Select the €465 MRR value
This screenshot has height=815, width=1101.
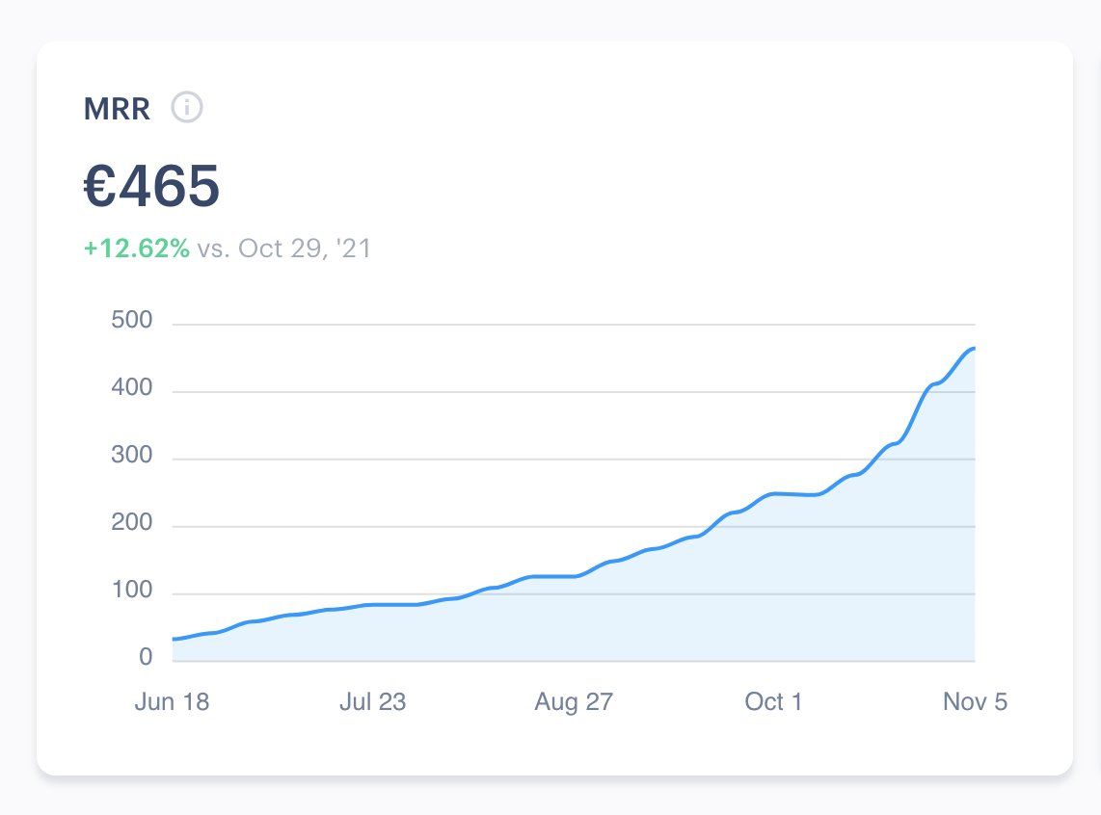click(151, 186)
